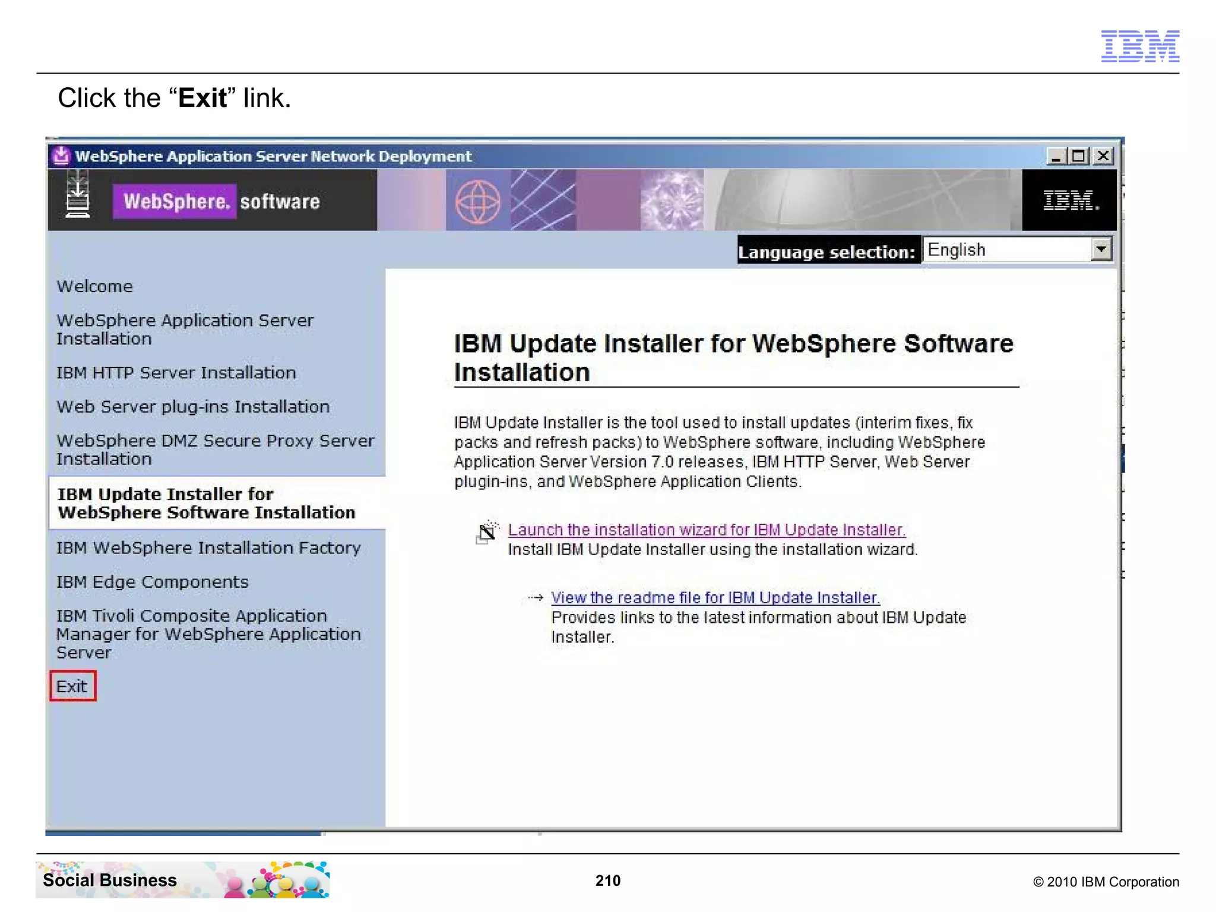Open the Welcome page
This screenshot has height=912, width=1216.
(94, 286)
